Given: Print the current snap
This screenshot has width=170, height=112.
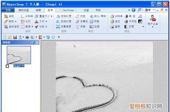Looking at the screenshot, I should (x=27, y=37).
